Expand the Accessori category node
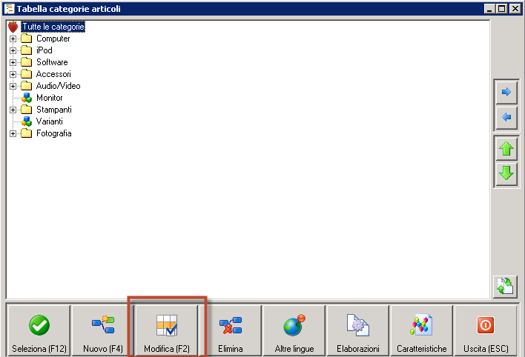 [13, 74]
